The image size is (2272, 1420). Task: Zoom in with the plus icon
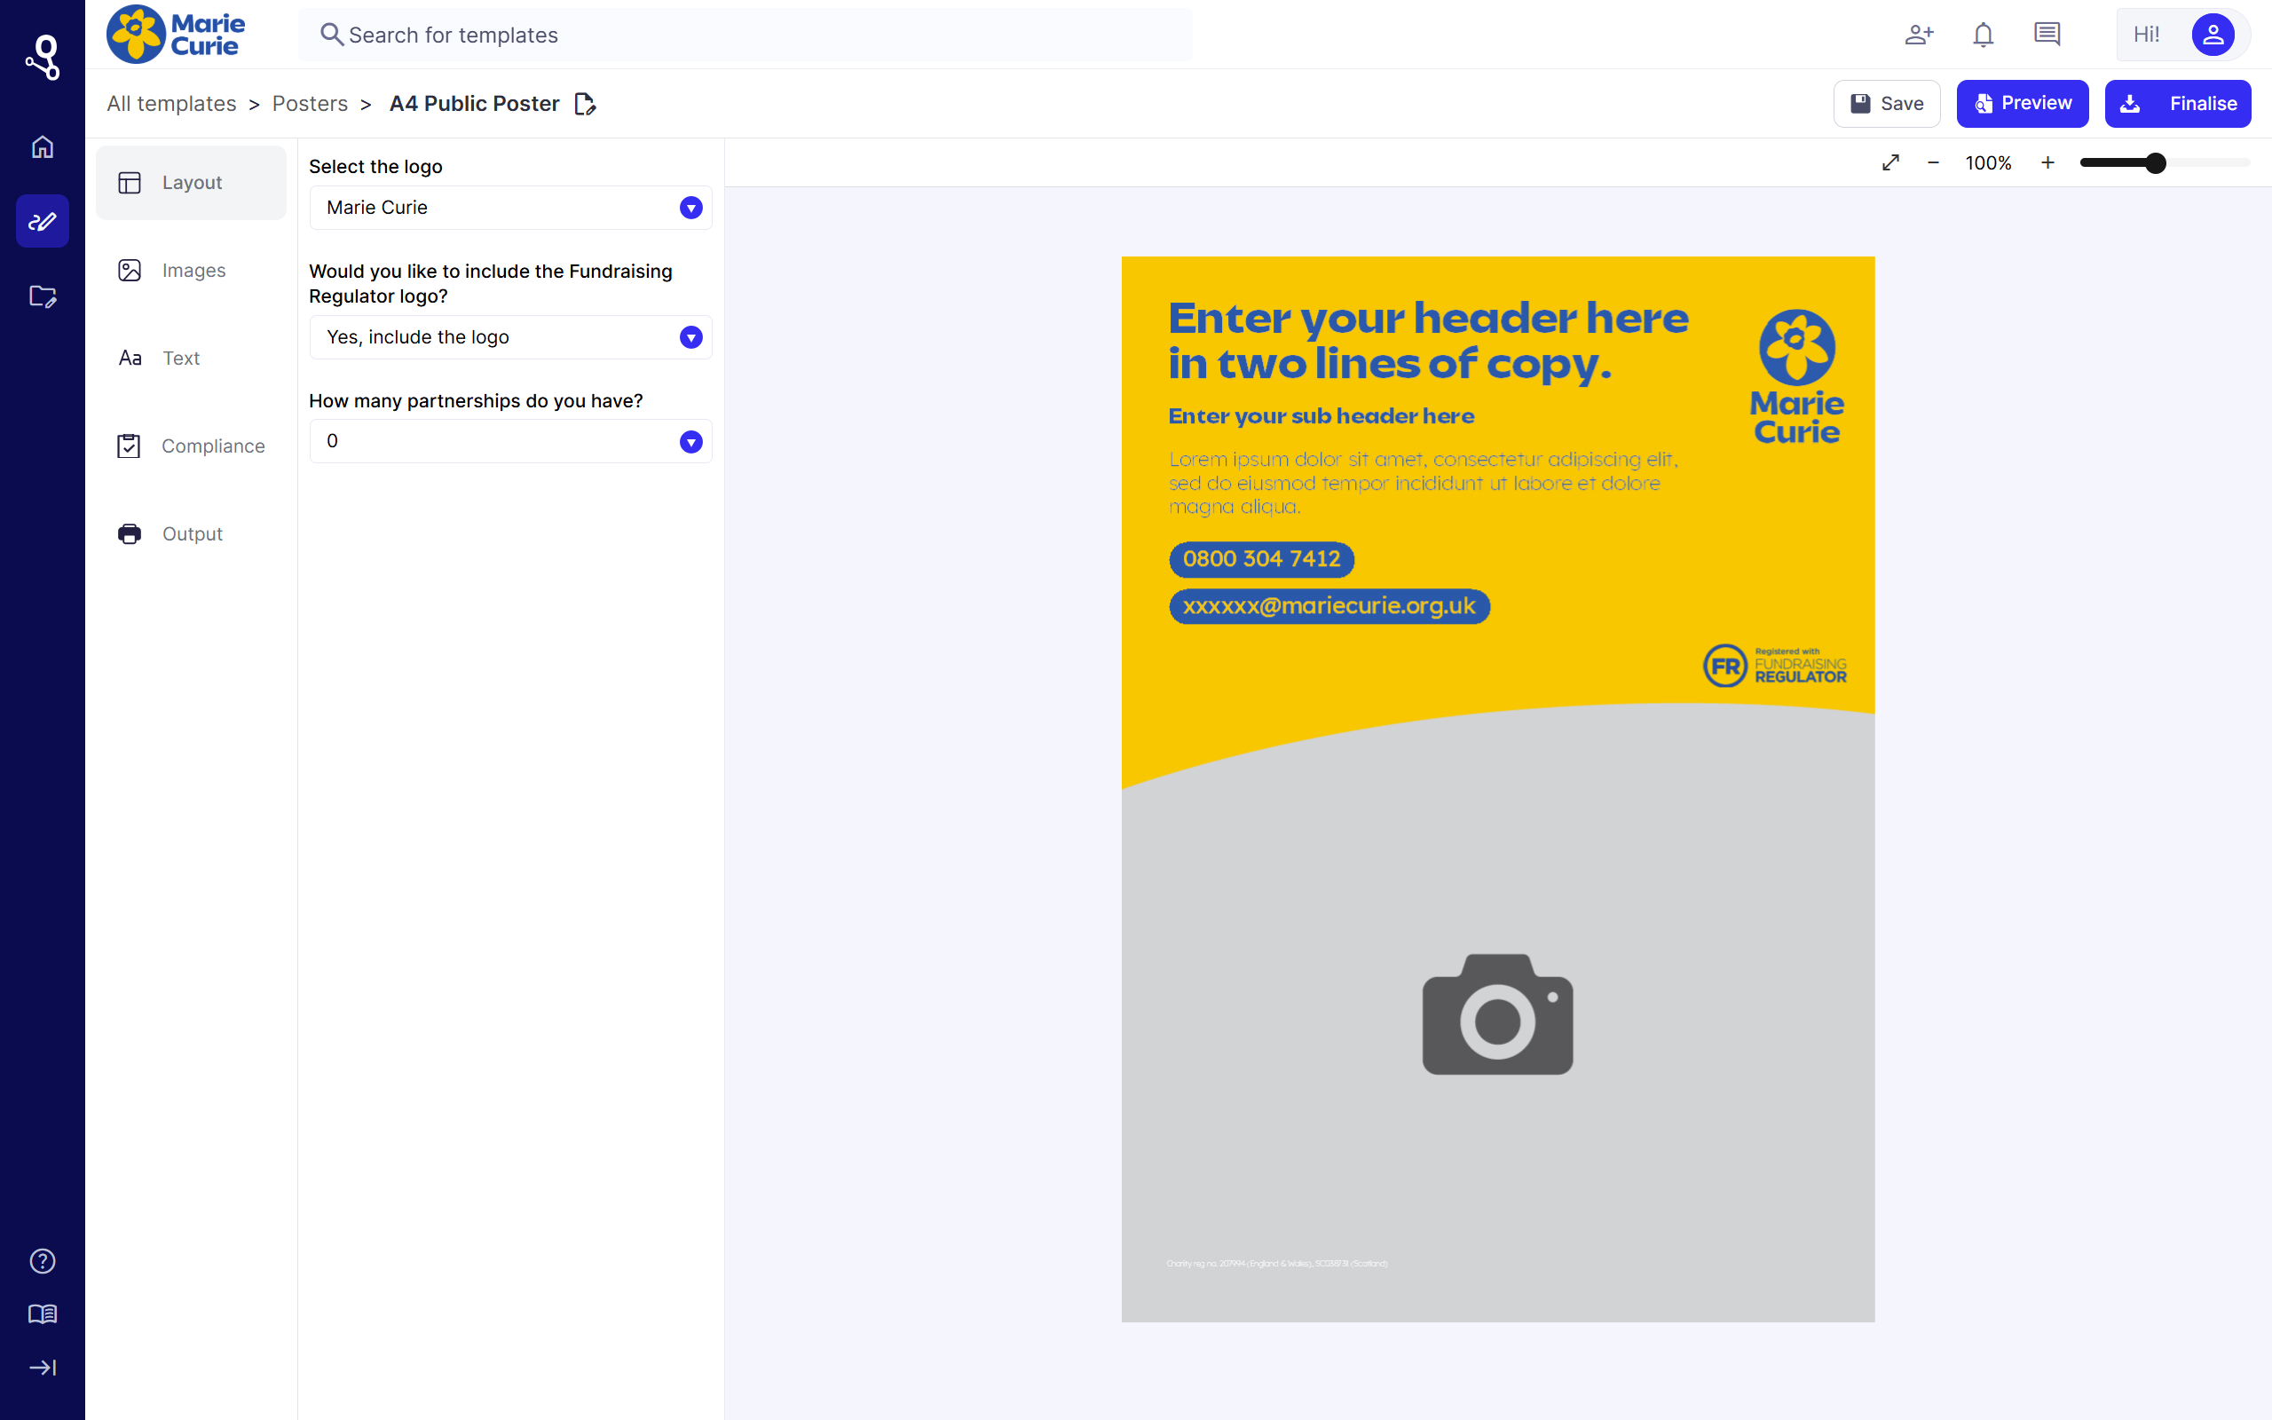coord(2047,162)
